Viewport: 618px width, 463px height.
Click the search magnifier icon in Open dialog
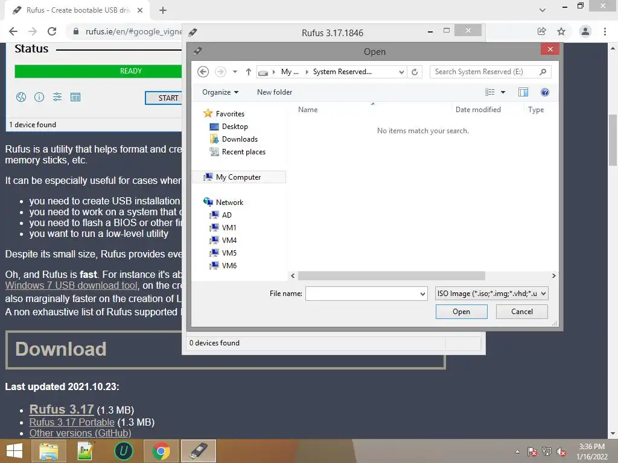click(543, 72)
